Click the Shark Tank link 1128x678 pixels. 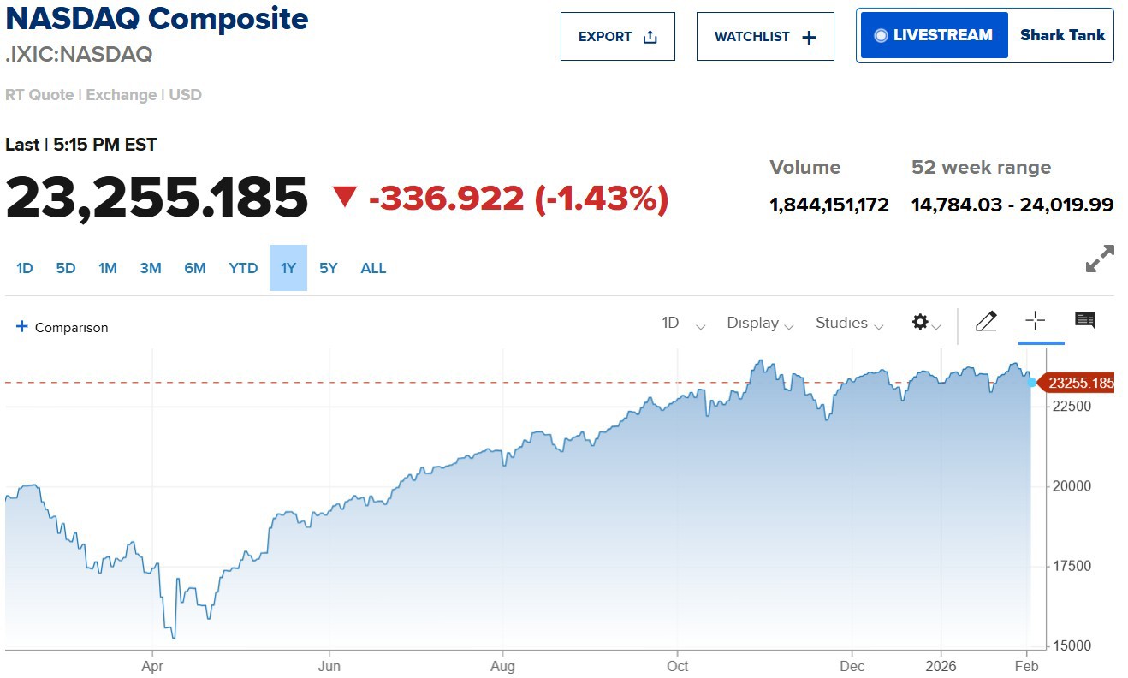pos(1062,35)
